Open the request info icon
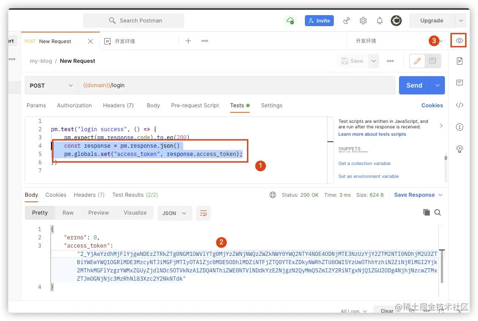The image size is (478, 321). 460,127
